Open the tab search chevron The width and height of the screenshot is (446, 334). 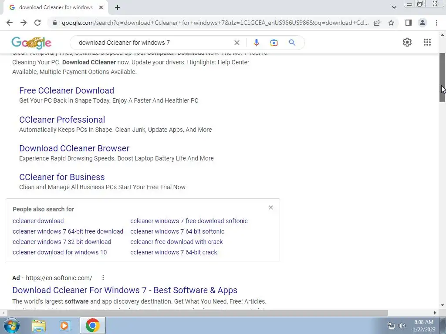(x=394, y=7)
